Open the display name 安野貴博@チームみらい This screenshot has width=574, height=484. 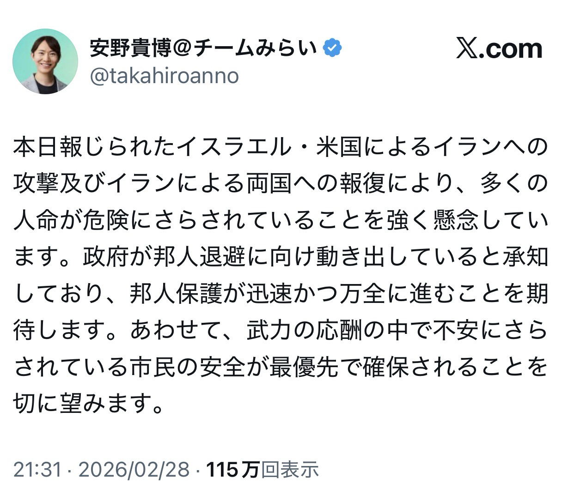point(203,48)
